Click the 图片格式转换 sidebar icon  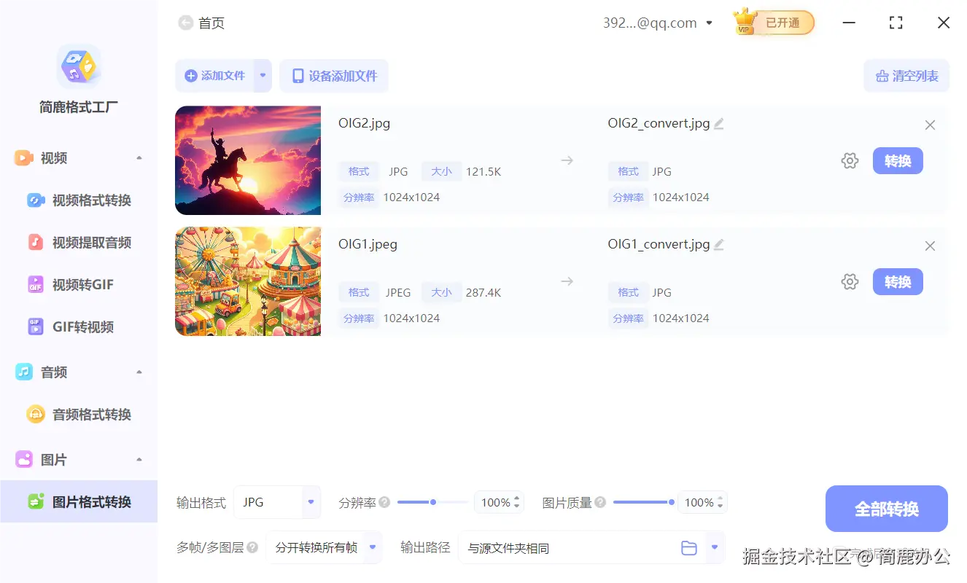point(36,501)
